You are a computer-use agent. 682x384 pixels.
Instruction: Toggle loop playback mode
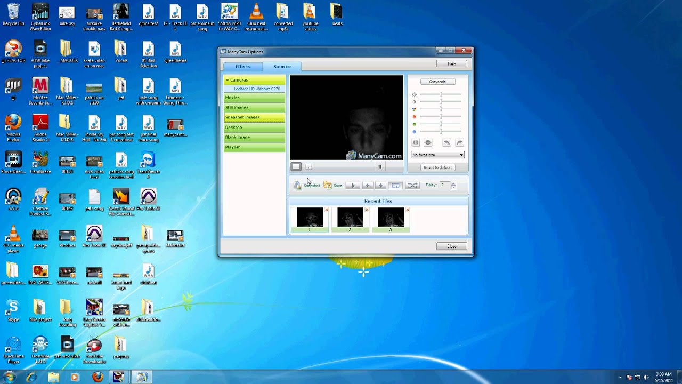395,186
